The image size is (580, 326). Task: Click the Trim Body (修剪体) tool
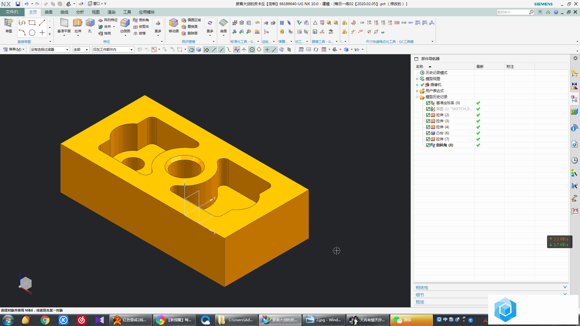point(141,27)
